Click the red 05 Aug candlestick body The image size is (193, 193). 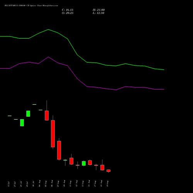47,115
